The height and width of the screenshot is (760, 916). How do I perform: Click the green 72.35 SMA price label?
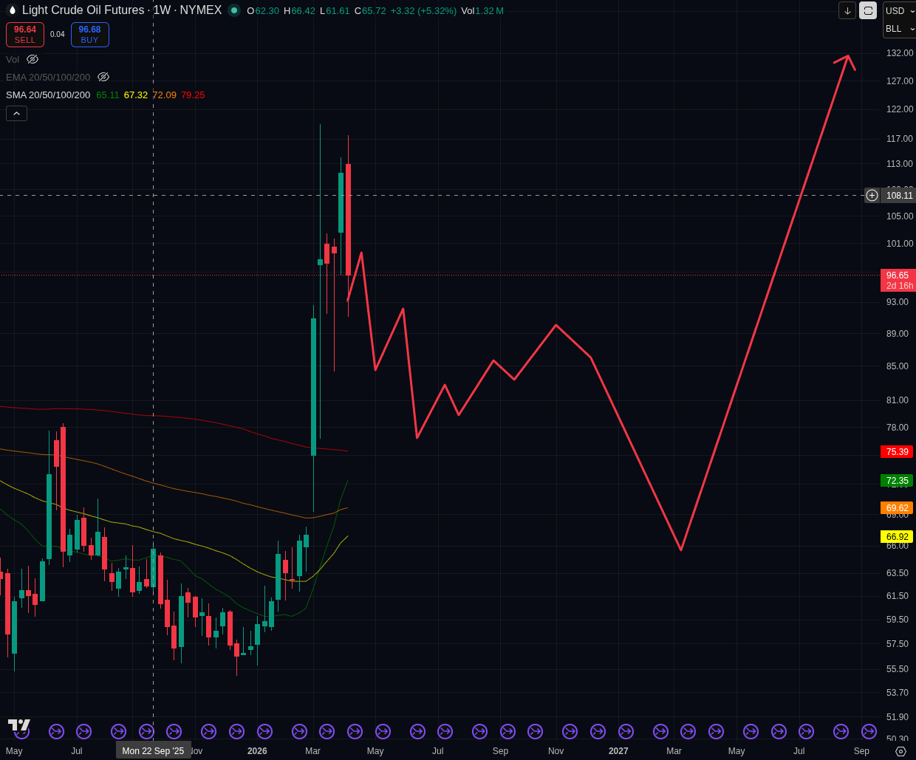(897, 481)
